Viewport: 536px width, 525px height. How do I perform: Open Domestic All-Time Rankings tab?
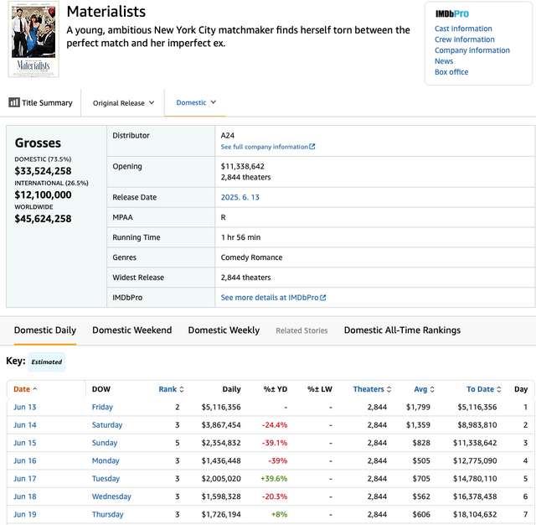[x=402, y=330]
